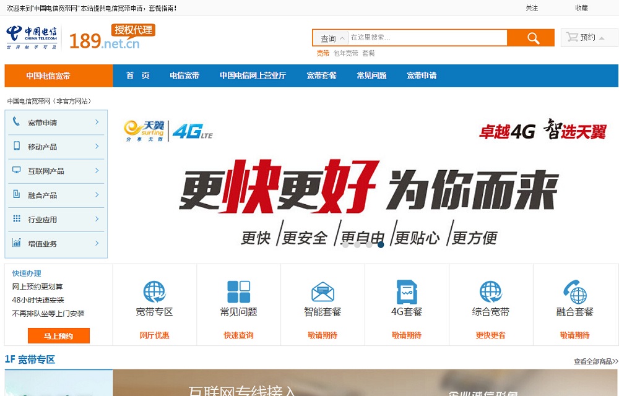
Task: Select the second banner carousel dot
Action: click(x=357, y=244)
